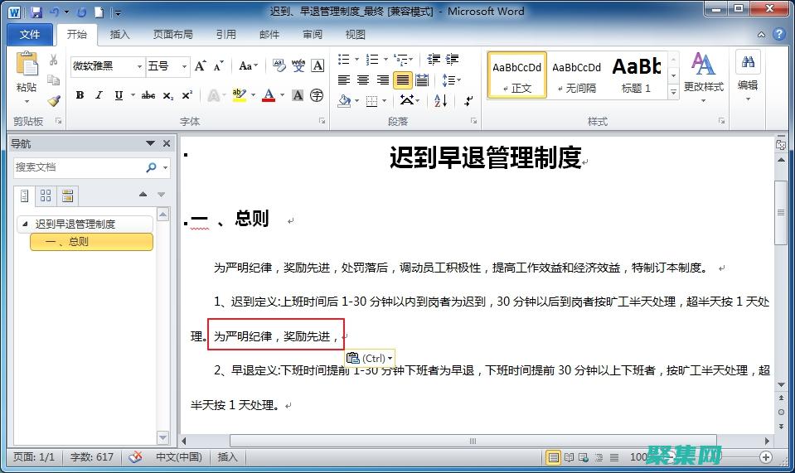Toggle Subscript formatting
Viewport: 795px width, 473px height.
point(167,95)
